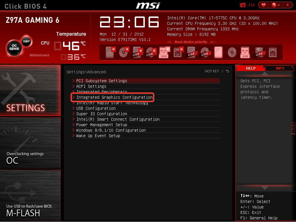This screenshot has height=222, width=296.
Task: Select the first hard disk boot device icon
Action: pos(110,52)
